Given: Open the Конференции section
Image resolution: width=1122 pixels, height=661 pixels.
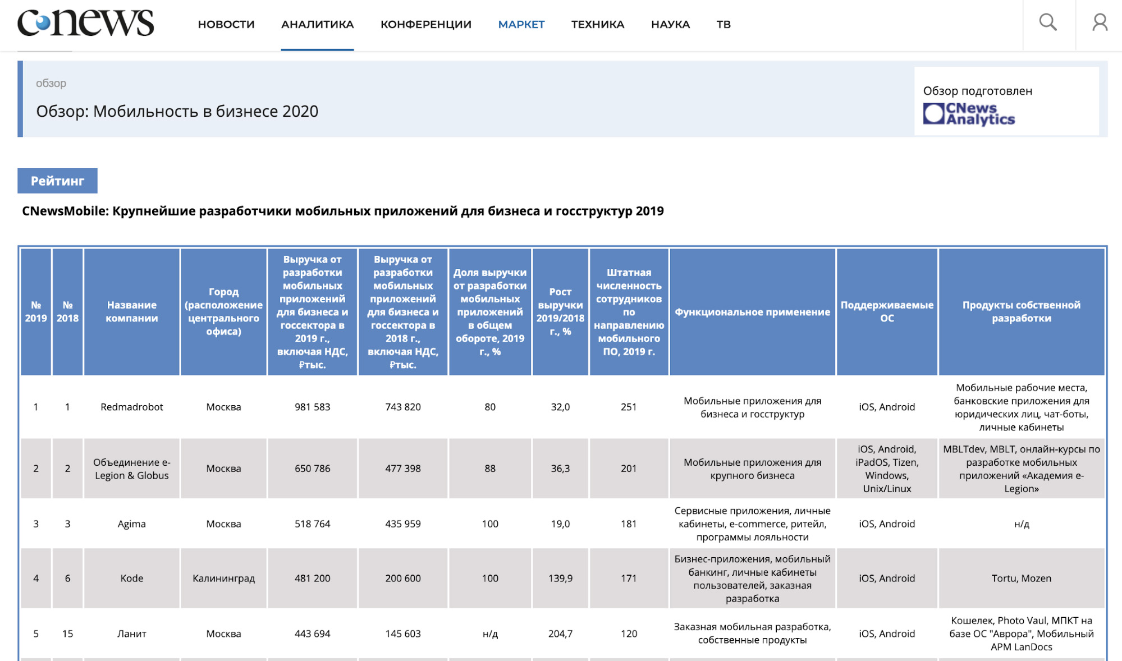Looking at the screenshot, I should (x=426, y=24).
